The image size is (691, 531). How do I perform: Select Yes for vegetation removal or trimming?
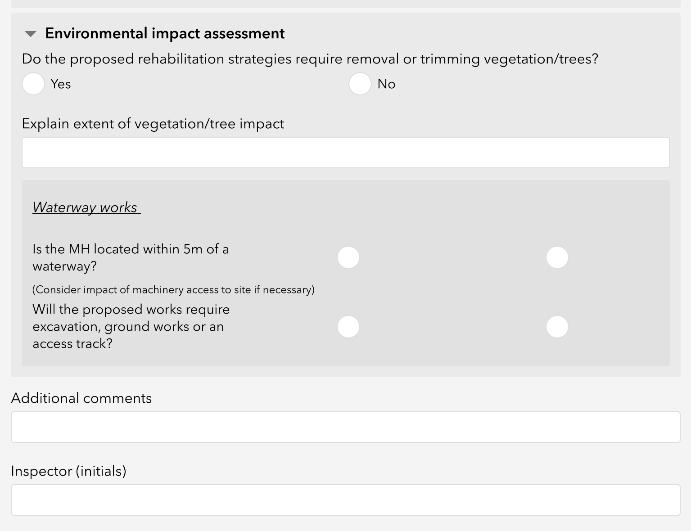coord(33,84)
